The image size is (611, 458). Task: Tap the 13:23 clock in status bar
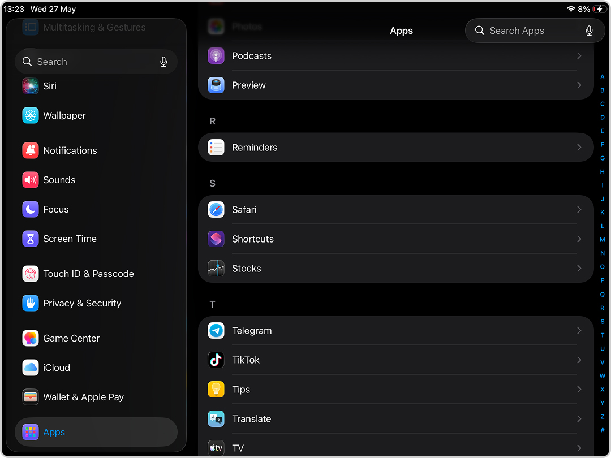click(14, 9)
